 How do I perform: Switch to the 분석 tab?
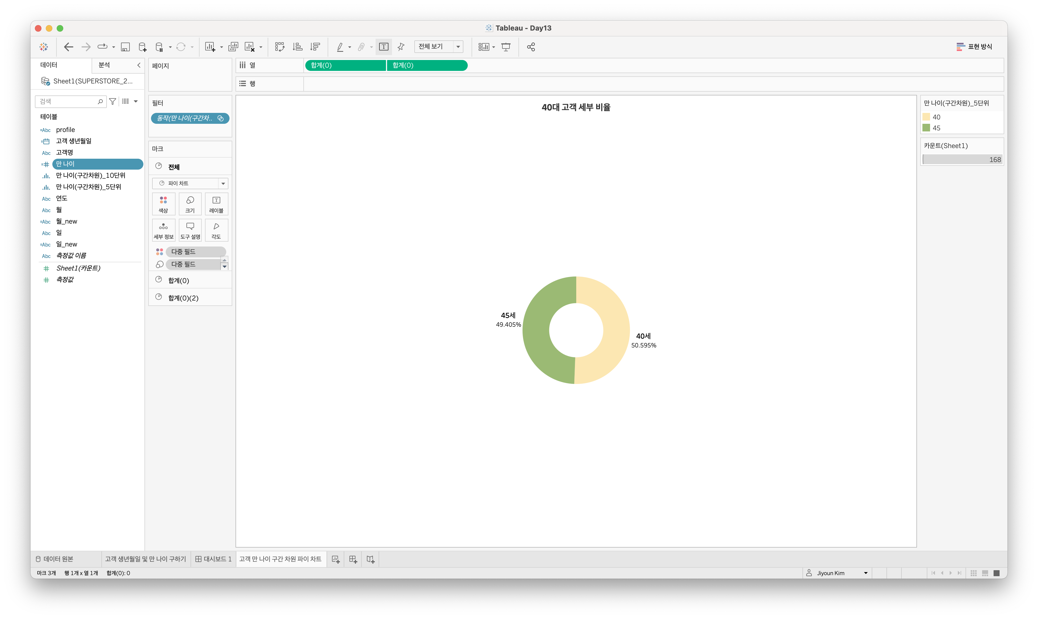click(104, 65)
